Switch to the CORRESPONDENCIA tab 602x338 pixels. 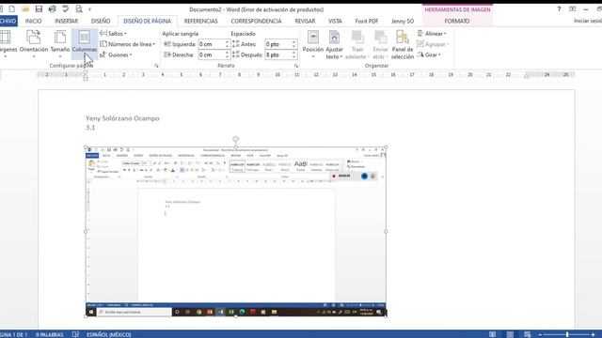[x=256, y=21]
